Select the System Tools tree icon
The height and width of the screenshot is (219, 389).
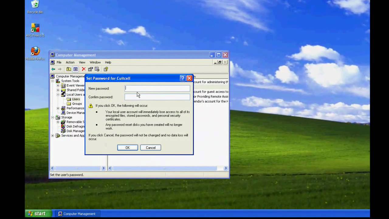pos(58,81)
